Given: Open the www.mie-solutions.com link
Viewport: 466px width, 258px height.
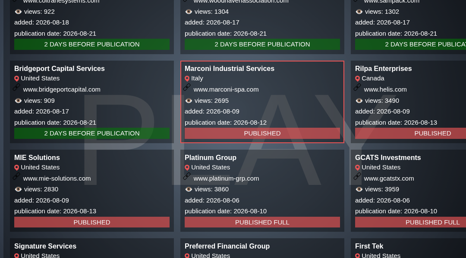Looking at the screenshot, I should (57, 178).
